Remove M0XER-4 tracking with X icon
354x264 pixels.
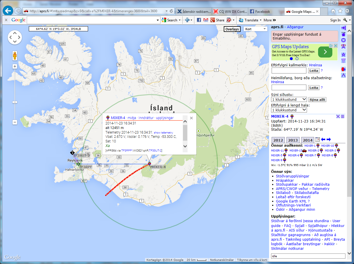click(338, 116)
